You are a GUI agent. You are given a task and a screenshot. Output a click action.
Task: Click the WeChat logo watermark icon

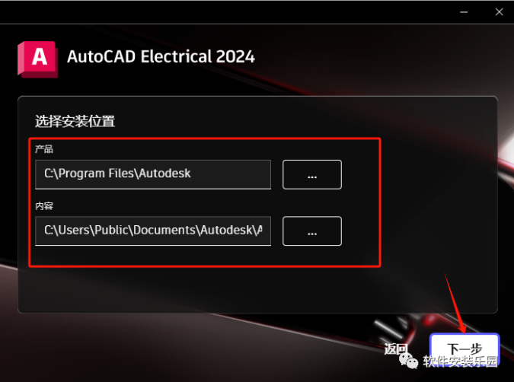click(408, 361)
